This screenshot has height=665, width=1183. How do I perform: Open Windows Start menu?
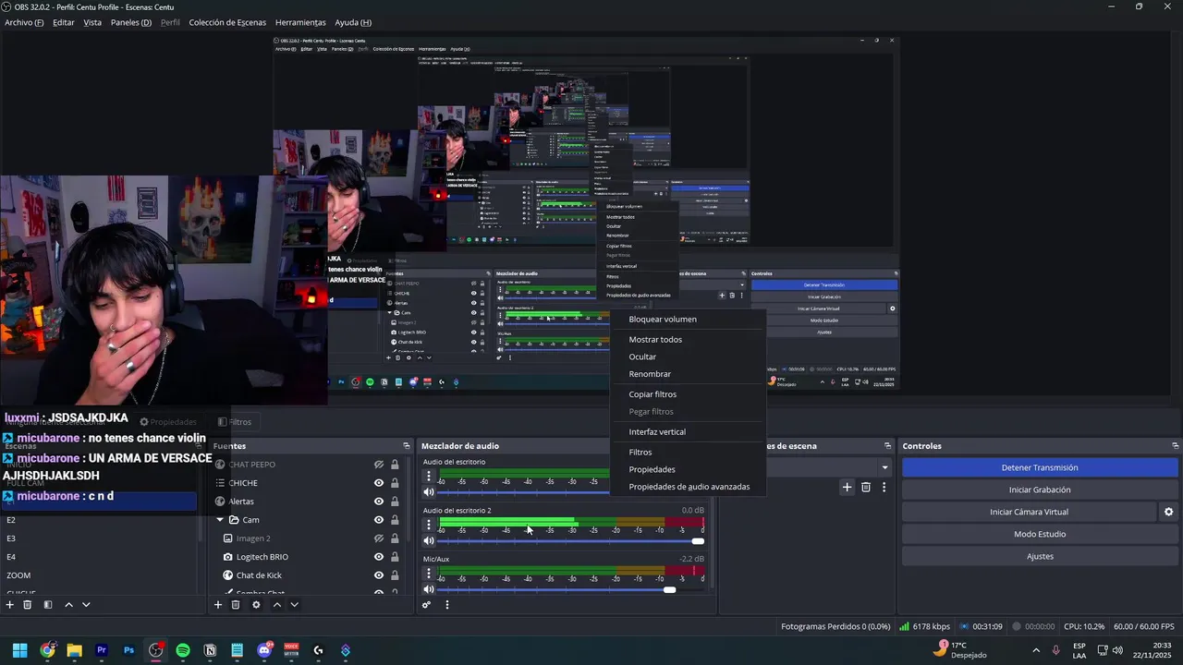pyautogui.click(x=20, y=650)
